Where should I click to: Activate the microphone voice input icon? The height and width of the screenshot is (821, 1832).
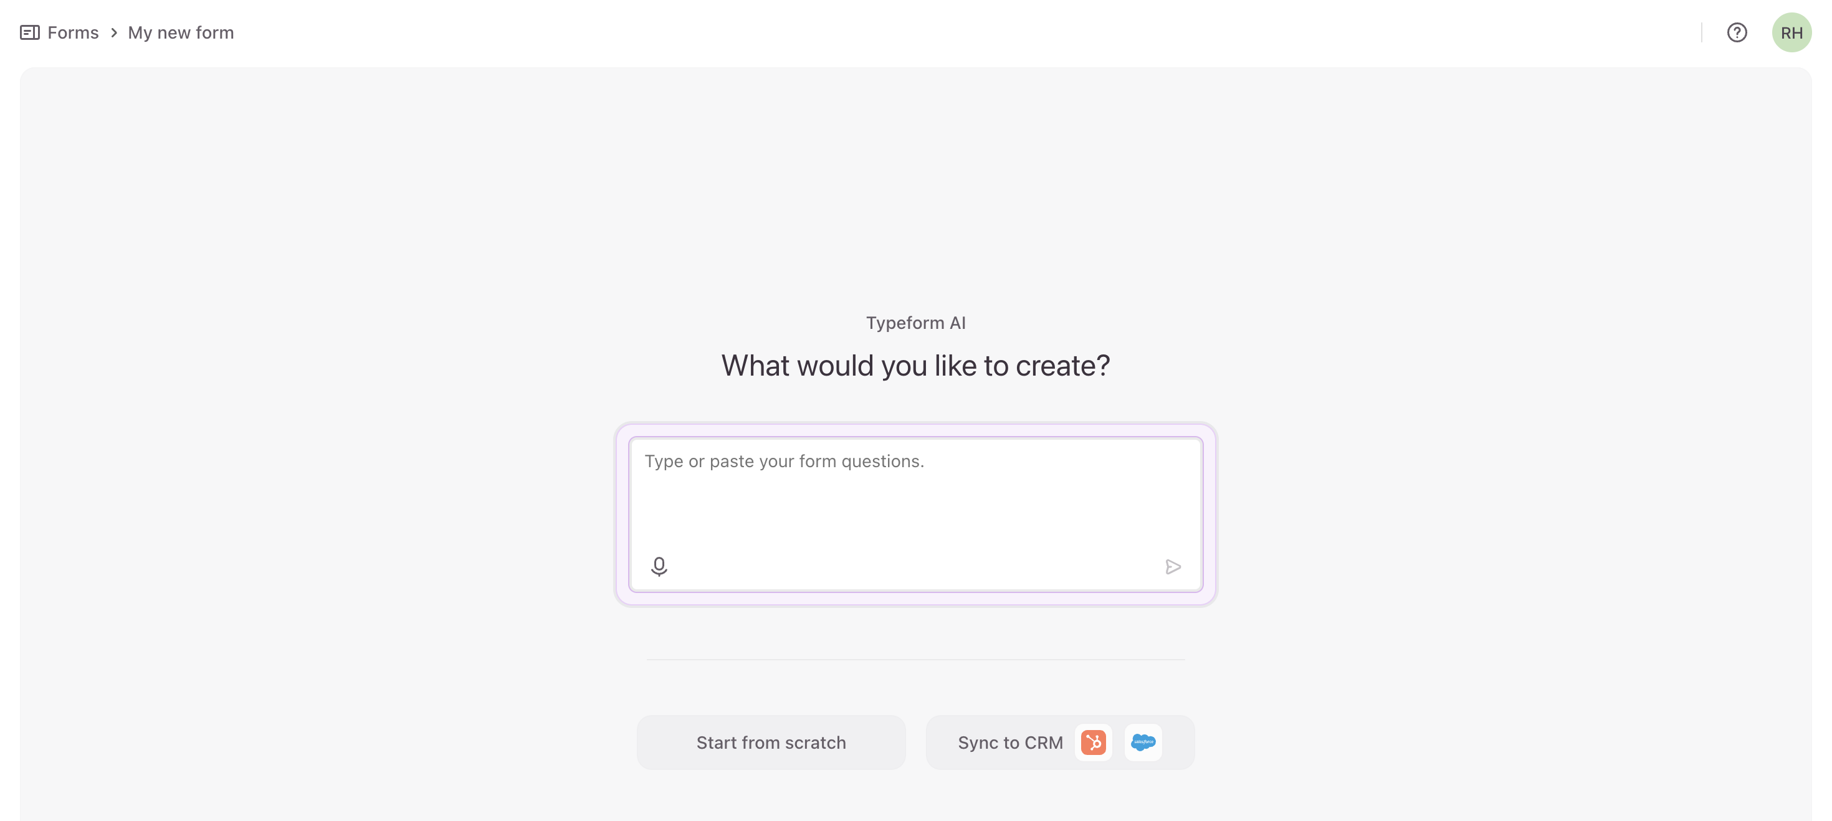pos(659,566)
